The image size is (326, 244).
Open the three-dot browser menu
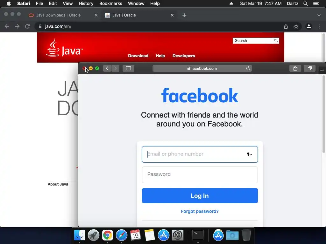(x=319, y=26)
